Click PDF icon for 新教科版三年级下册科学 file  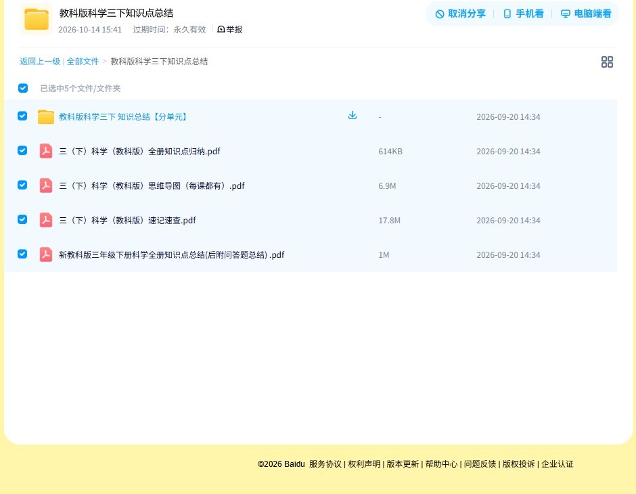[x=46, y=254]
